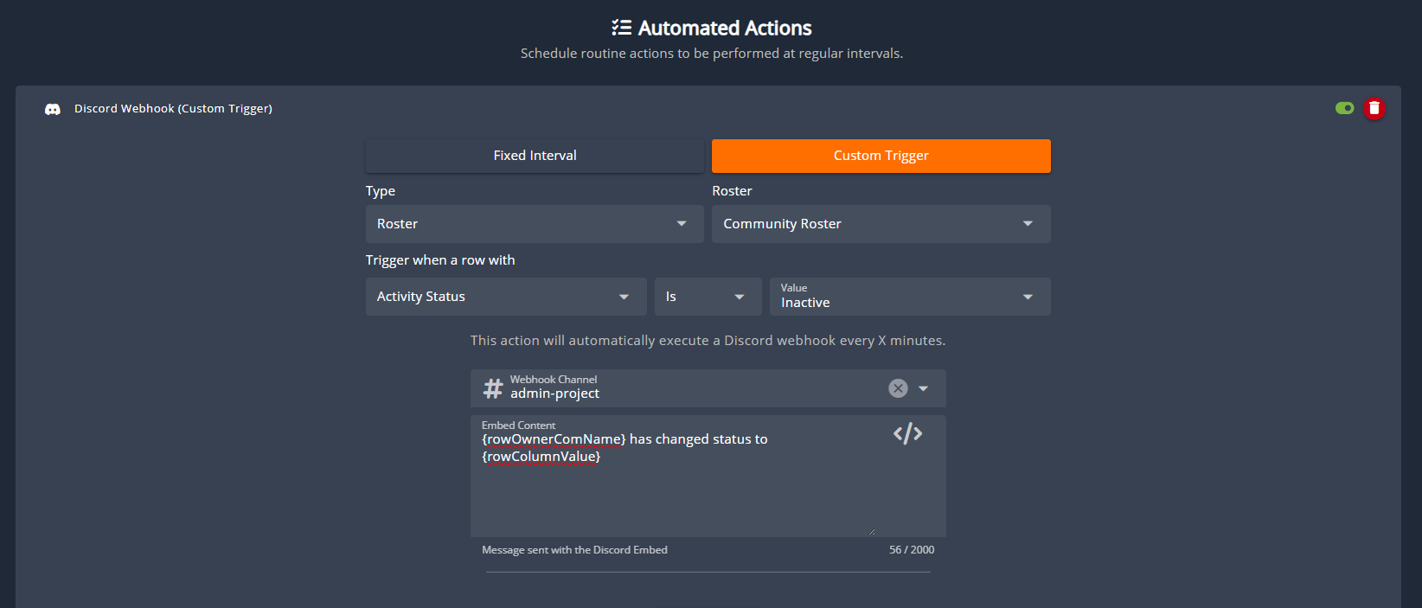Delete the Discord Webhook action
Viewport: 1422px width, 608px height.
[x=1374, y=108]
